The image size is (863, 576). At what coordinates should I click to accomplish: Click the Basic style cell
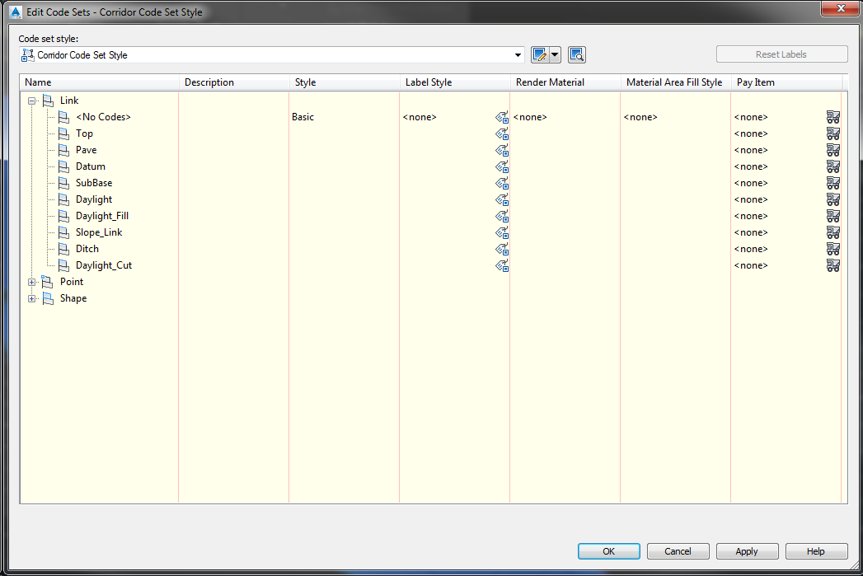click(303, 117)
